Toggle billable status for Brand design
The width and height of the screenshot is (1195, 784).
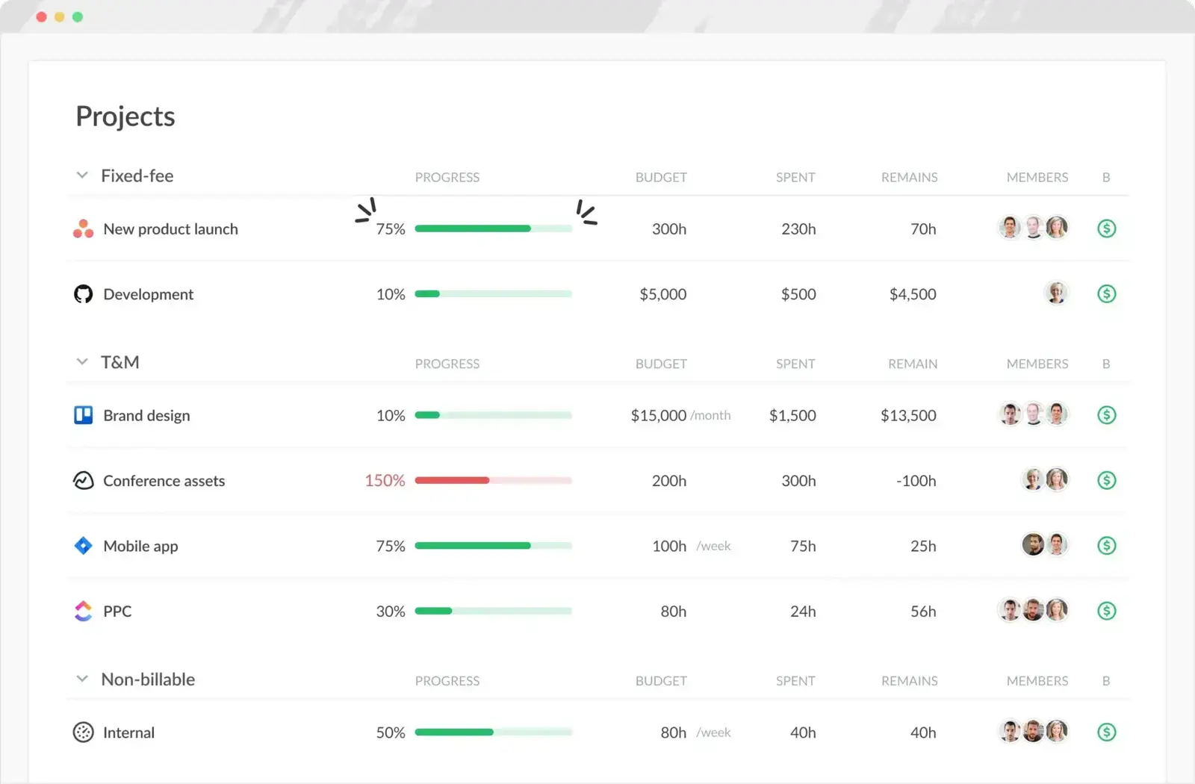tap(1108, 415)
